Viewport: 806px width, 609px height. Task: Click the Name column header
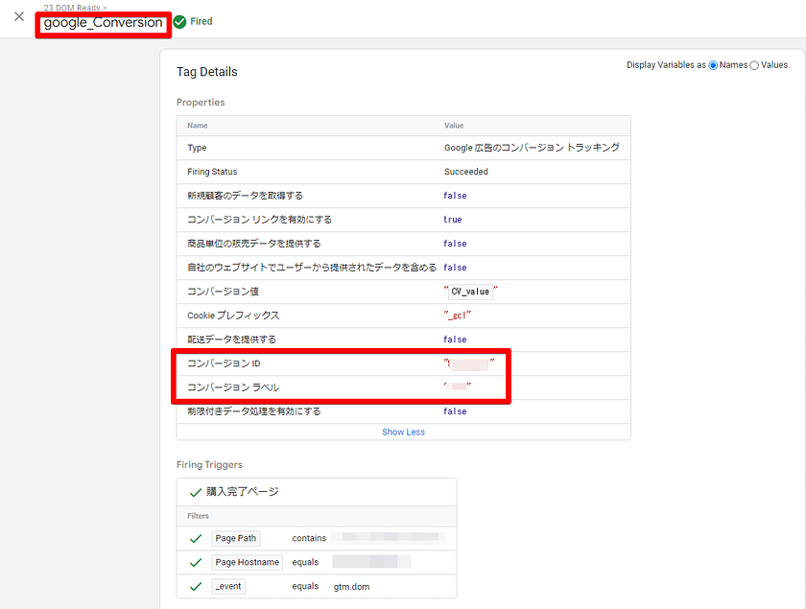click(197, 126)
